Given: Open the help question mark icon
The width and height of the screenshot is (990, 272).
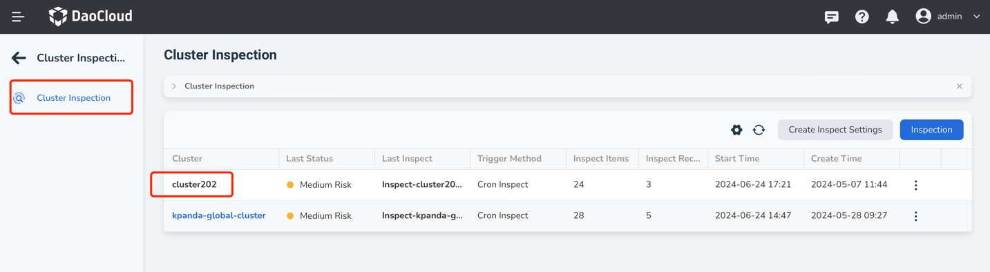Looking at the screenshot, I should point(862,17).
